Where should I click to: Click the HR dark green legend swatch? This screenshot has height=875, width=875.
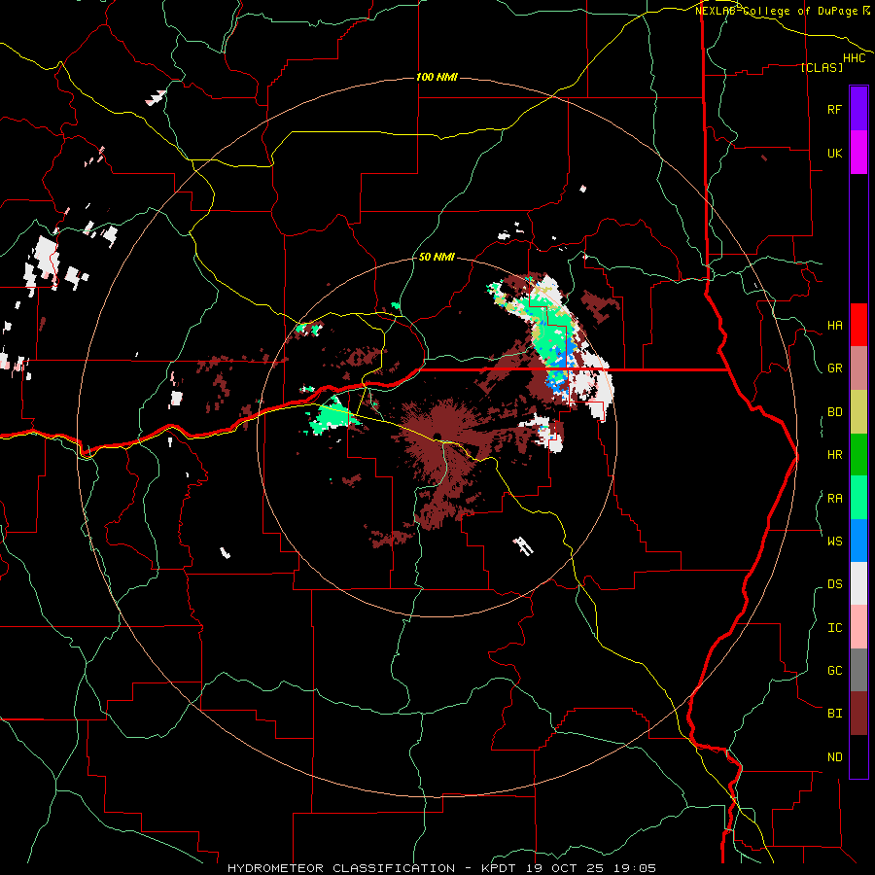[858, 455]
